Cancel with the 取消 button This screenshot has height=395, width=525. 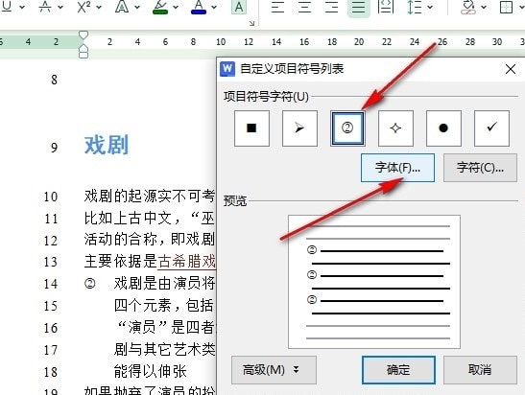click(x=480, y=370)
